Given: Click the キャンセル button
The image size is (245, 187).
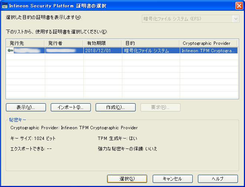Looking at the screenshot, I should 173,179.
